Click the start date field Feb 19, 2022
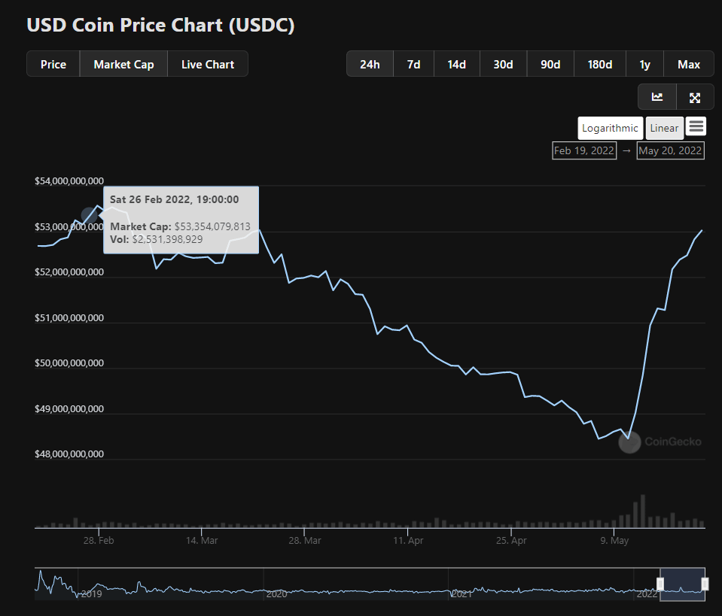 point(584,150)
